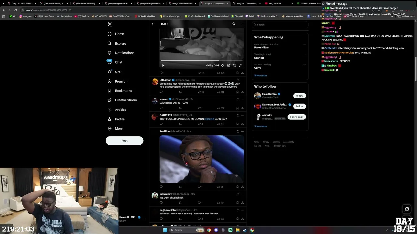Click Grok icon on LH448fan post
417x234 pixels.
coord(238,80)
